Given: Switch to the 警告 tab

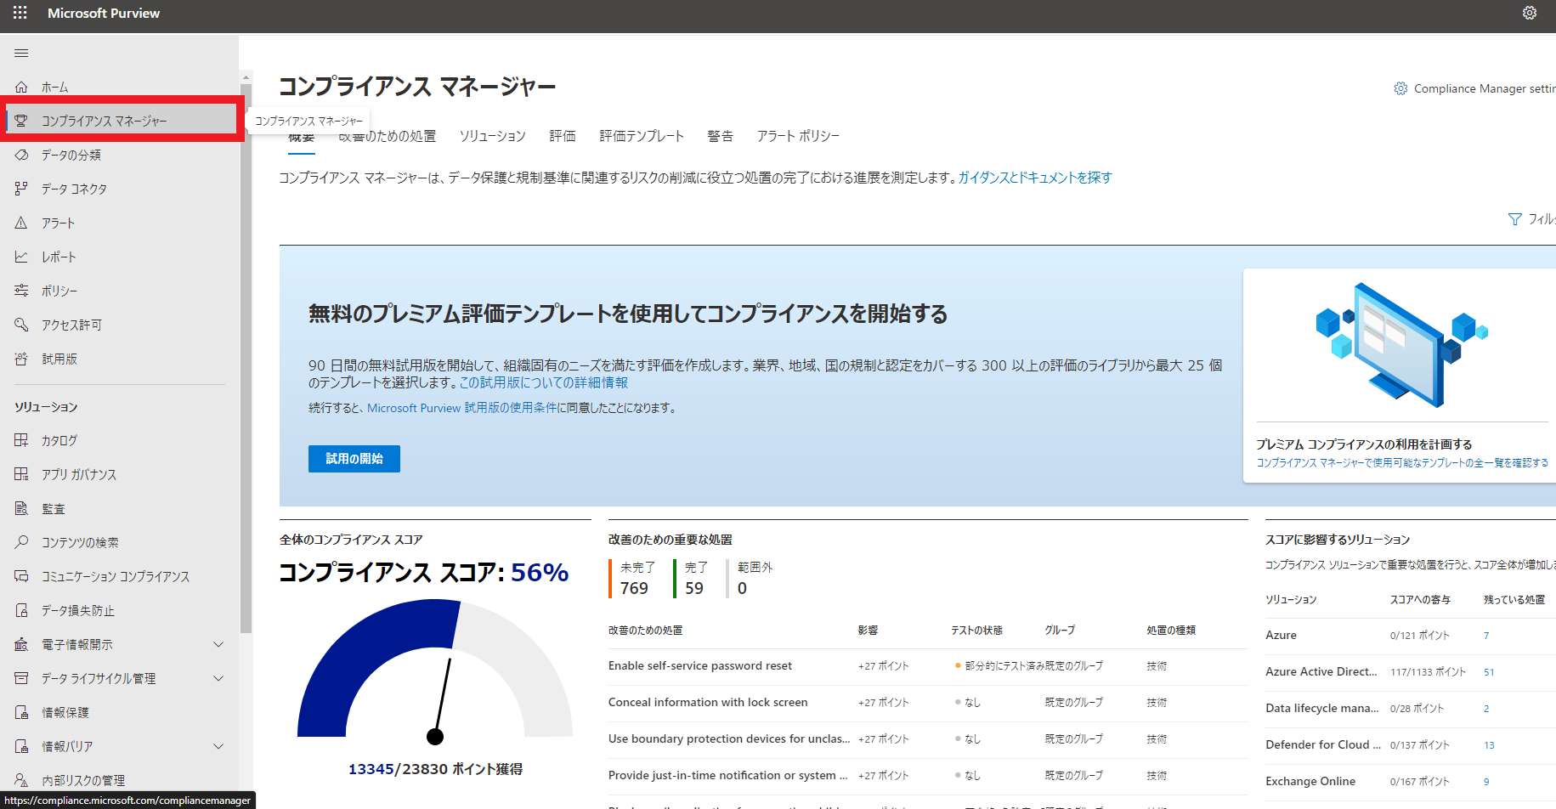Looking at the screenshot, I should (721, 136).
